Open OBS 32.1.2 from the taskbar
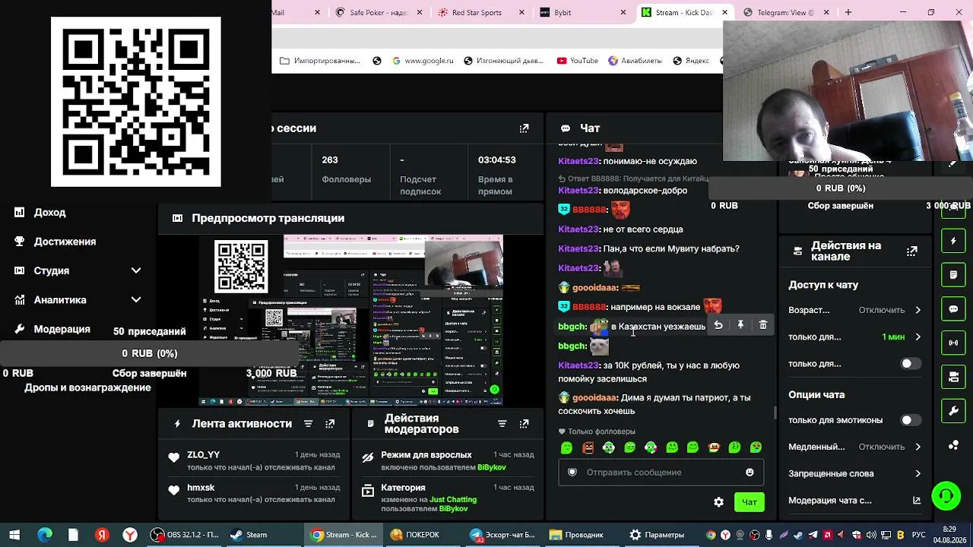This screenshot has height=547, width=973. (x=185, y=535)
